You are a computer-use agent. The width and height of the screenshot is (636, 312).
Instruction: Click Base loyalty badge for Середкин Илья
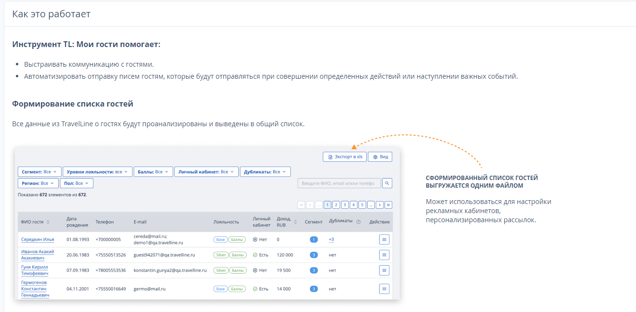pos(220,240)
